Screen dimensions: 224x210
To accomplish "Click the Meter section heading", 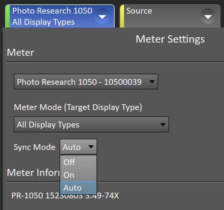I will coord(21,52).
